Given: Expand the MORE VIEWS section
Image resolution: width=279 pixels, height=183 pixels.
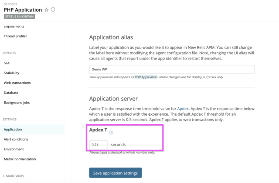Looking at the screenshot, I should pyautogui.click(x=15, y=176).
